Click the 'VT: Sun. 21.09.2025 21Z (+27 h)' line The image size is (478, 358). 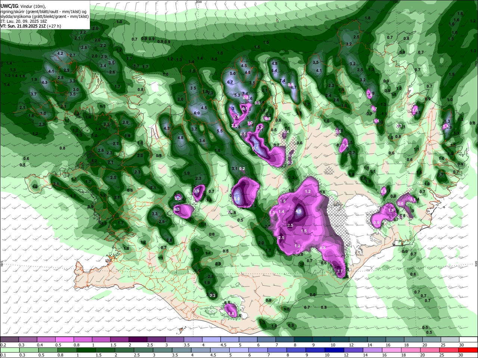[31, 26]
